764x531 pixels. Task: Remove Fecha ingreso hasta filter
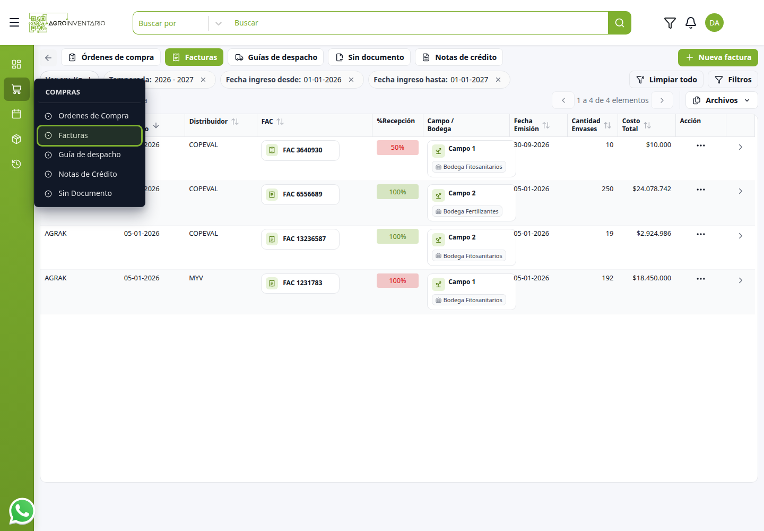[498, 80]
